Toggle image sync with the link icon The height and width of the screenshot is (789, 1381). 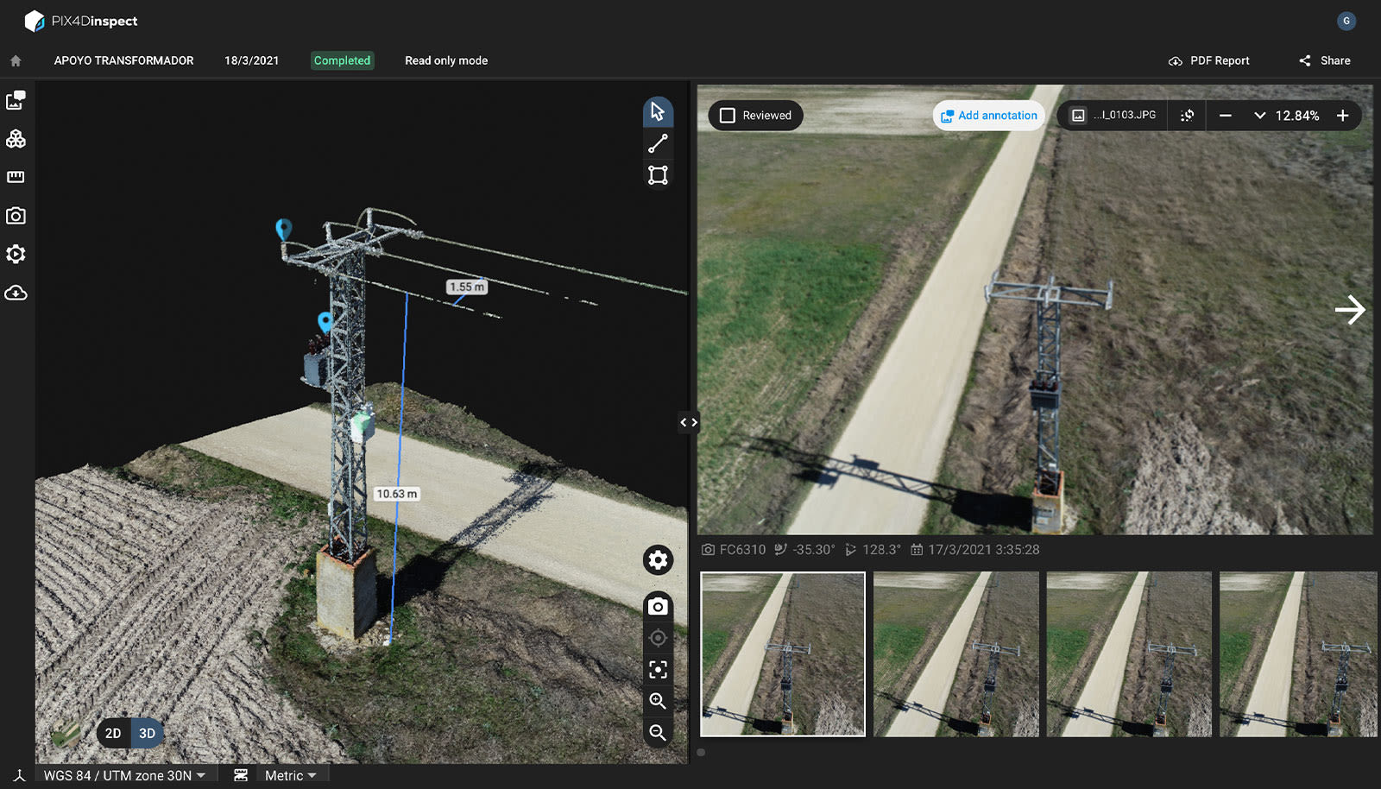(1186, 115)
